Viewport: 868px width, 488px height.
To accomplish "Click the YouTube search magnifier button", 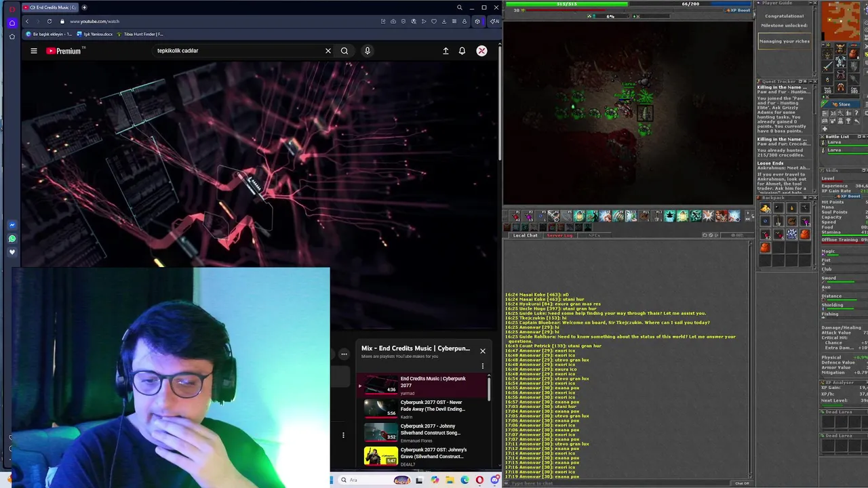I will click(344, 51).
